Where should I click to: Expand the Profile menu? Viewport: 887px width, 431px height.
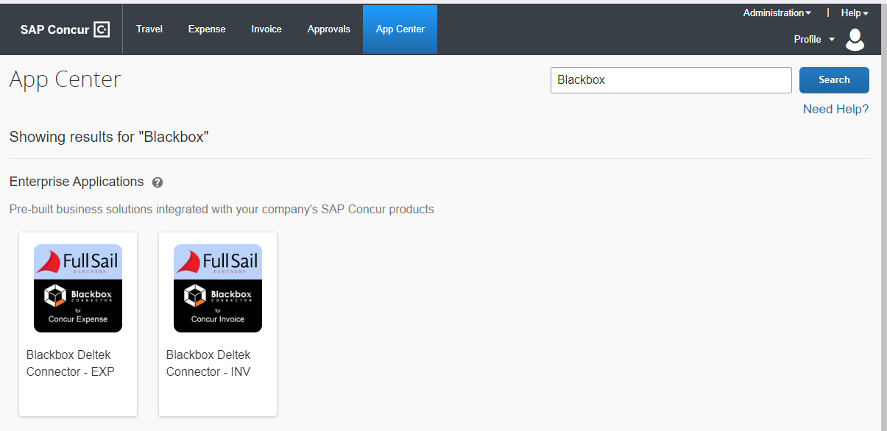[x=814, y=39]
